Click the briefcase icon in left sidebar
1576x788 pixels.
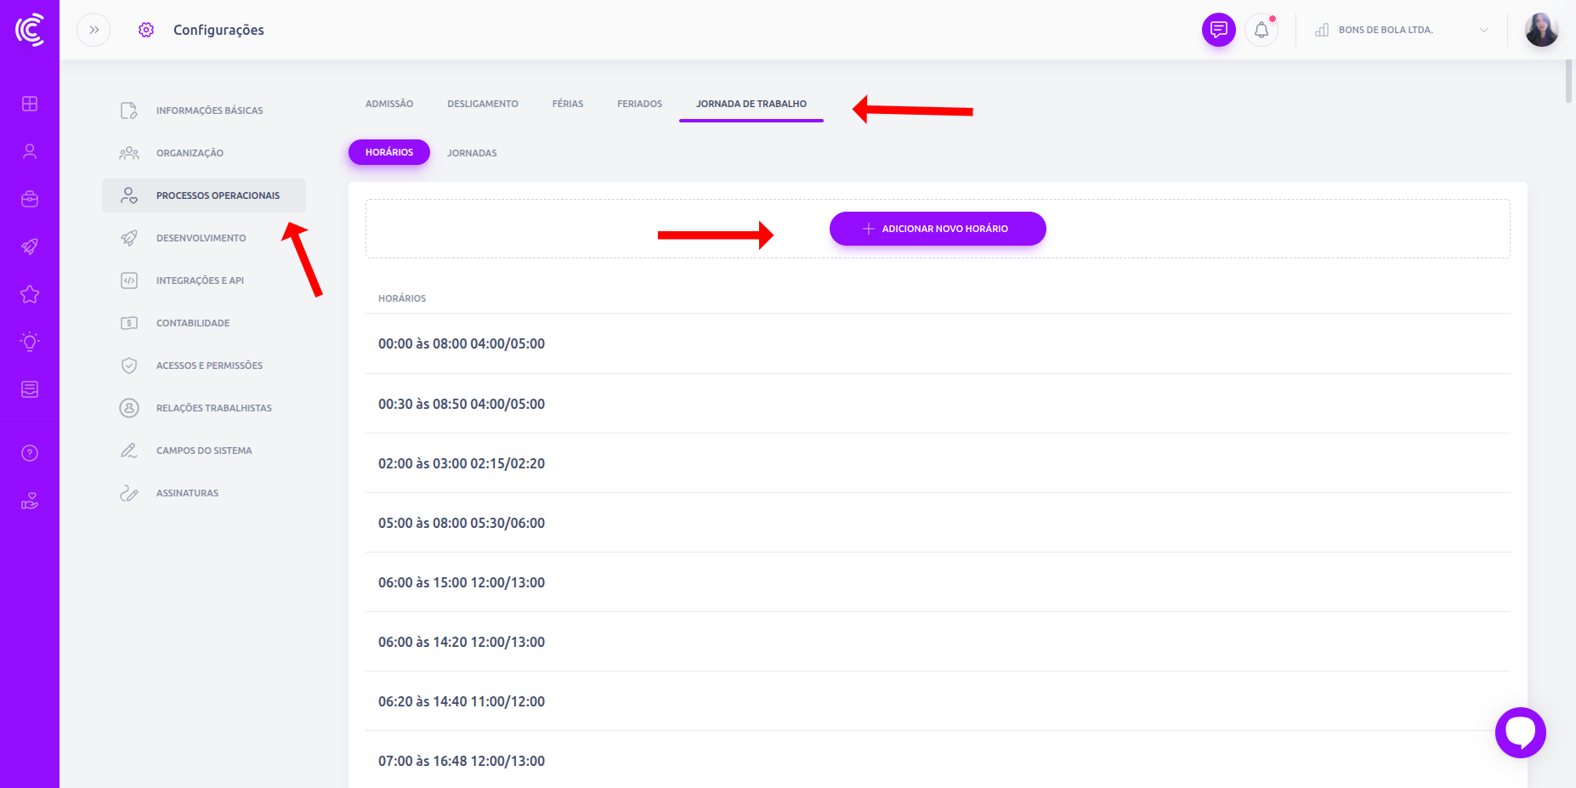pos(30,199)
